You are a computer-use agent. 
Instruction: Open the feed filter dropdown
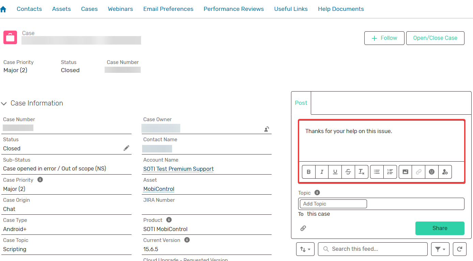click(440, 249)
